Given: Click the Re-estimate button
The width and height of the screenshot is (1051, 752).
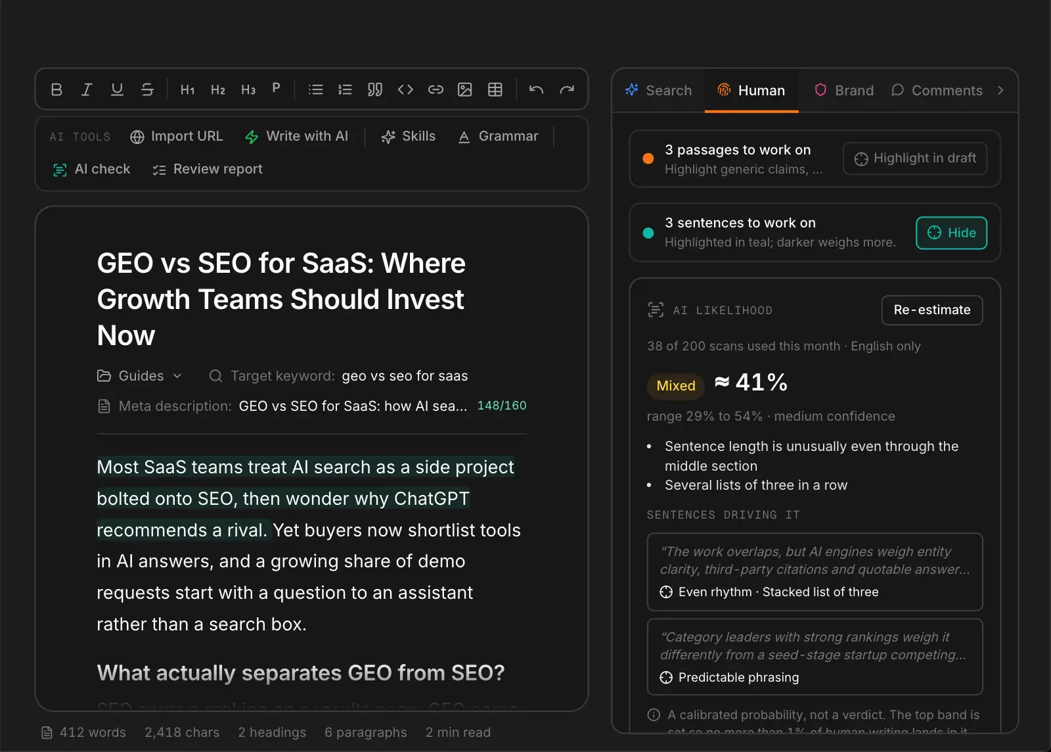Looking at the screenshot, I should click(x=932, y=310).
